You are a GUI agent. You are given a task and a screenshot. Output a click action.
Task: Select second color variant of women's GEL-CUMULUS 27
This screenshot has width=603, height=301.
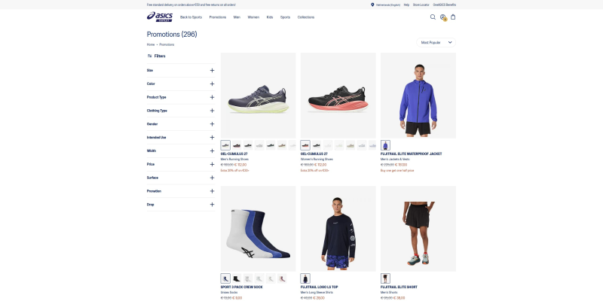(x=317, y=145)
